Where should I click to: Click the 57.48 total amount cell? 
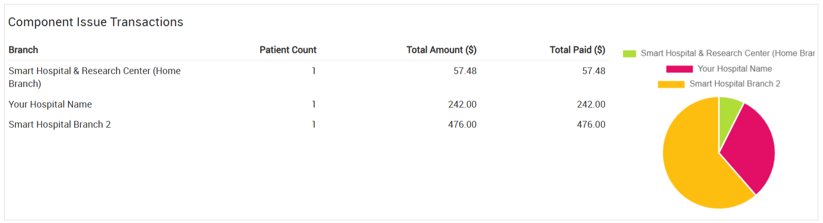464,71
